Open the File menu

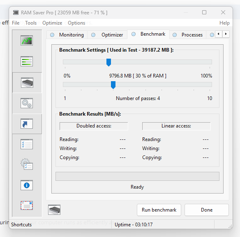[16, 23]
